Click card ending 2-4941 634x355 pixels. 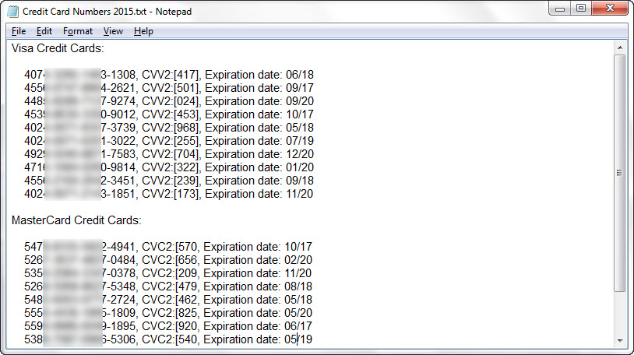point(118,247)
